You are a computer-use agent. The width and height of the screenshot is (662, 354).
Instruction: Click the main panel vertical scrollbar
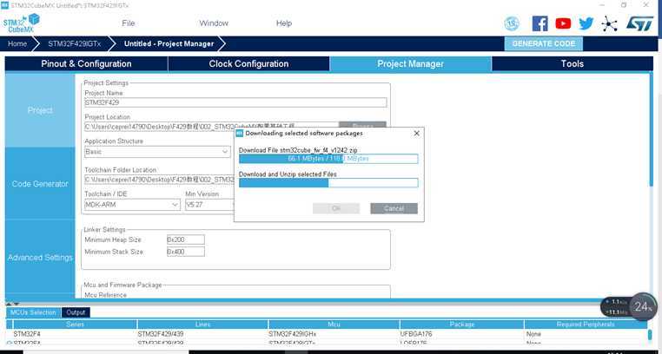[652, 131]
